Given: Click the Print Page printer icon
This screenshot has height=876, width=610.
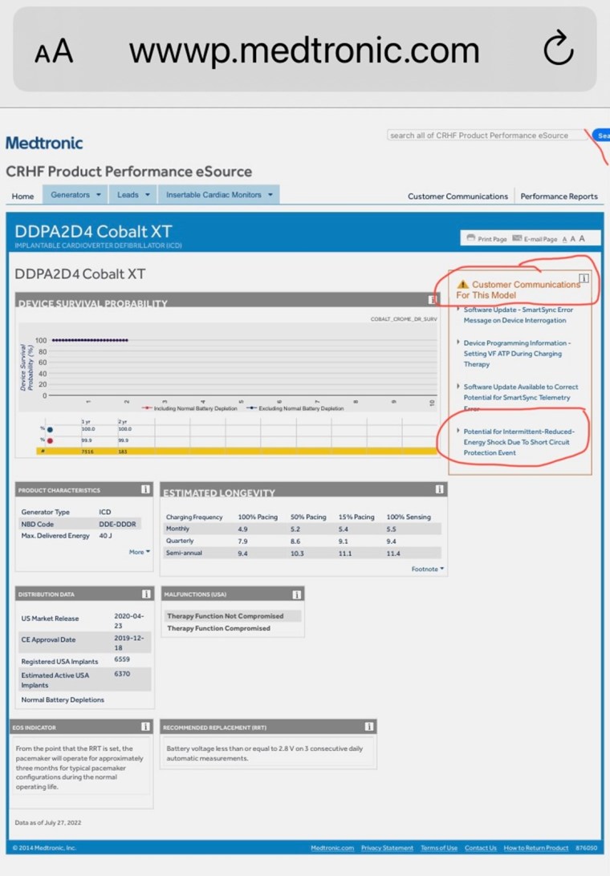Looking at the screenshot, I should [471, 238].
